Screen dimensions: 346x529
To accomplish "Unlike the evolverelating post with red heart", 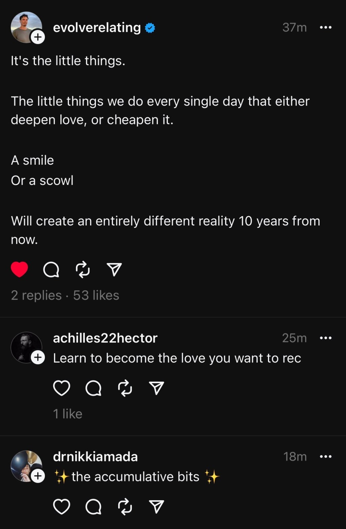I will click(19, 269).
